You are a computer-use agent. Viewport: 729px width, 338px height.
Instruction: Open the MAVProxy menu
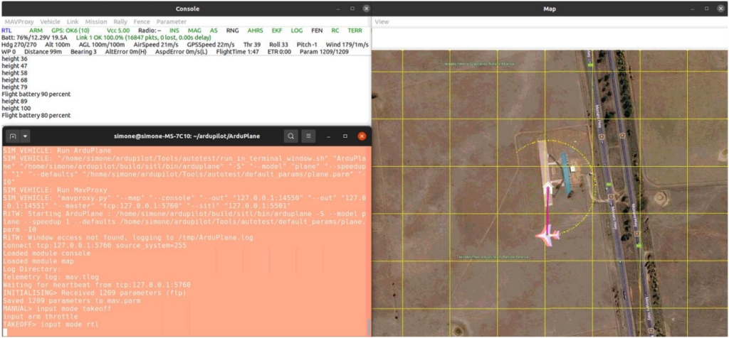(x=19, y=22)
